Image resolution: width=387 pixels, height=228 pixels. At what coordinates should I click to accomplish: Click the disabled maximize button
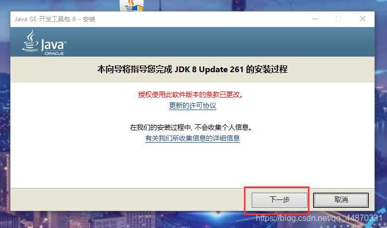[339, 19]
